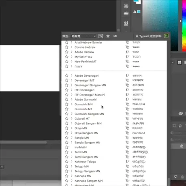This screenshot has width=186, height=186.
Task: Select Gurmukhi Sangam MN font
Action: coord(89,114)
